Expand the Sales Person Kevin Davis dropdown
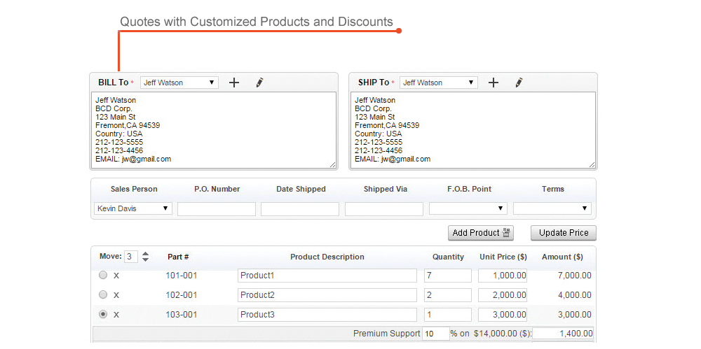The width and height of the screenshot is (701, 349). pyautogui.click(x=133, y=208)
